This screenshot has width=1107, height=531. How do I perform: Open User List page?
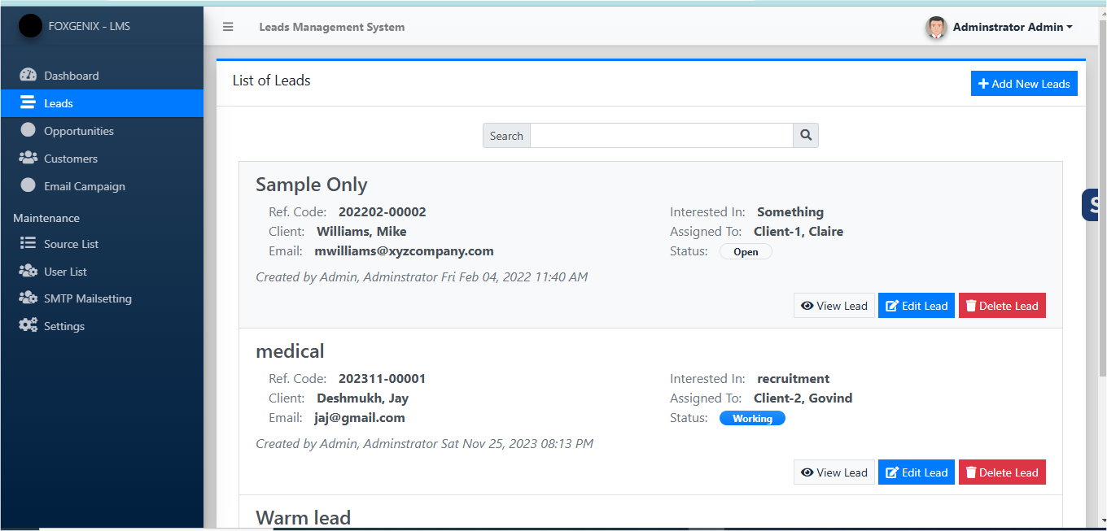[102, 272]
